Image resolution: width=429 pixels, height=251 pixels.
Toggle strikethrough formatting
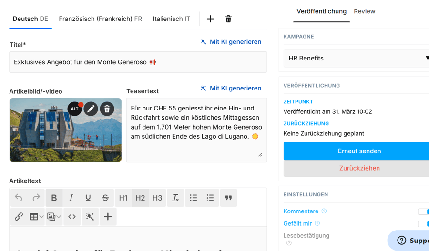pos(105,198)
